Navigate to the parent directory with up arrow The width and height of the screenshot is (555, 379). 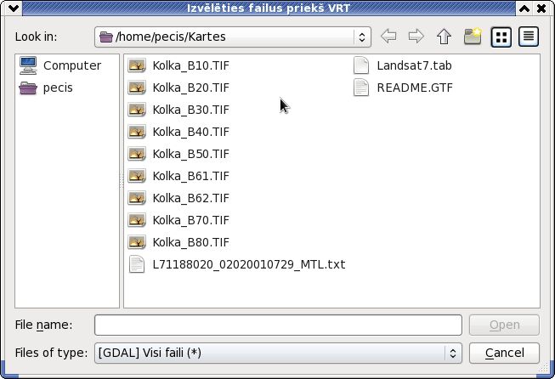[444, 37]
